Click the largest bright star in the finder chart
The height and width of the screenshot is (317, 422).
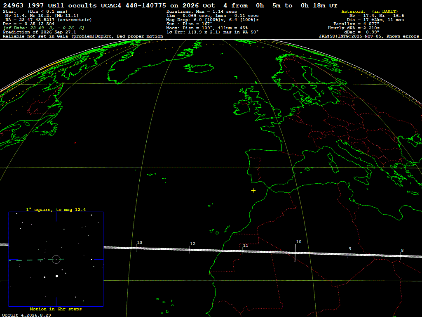57,276
